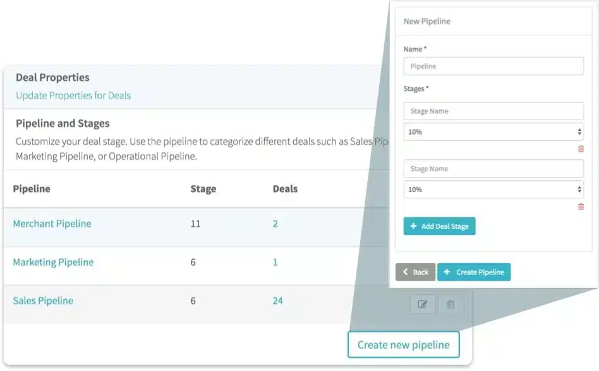Focus the pipeline Name input field
The image size is (599, 371).
(493, 66)
